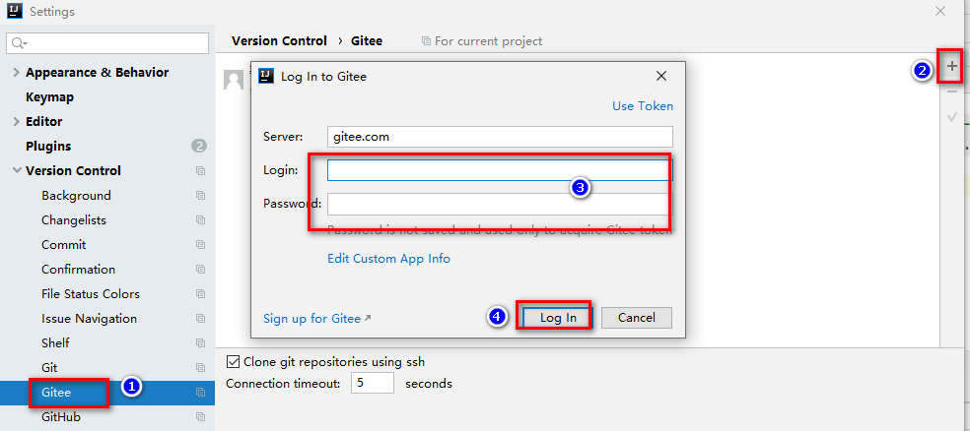Click the checkmark set-default icon
The width and height of the screenshot is (970, 431).
tap(951, 117)
